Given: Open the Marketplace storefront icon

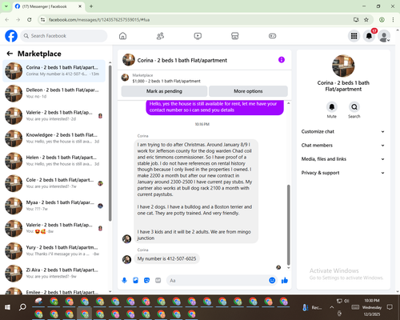Looking at the screenshot, I should point(235,36).
